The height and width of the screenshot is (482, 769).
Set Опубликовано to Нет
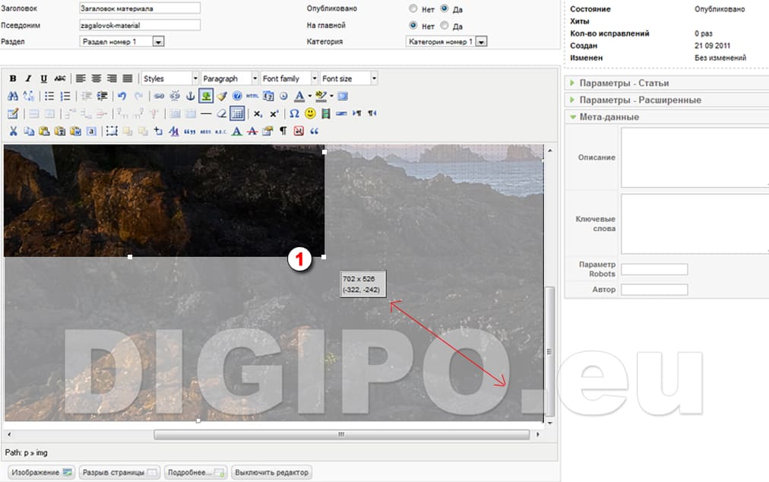[413, 9]
